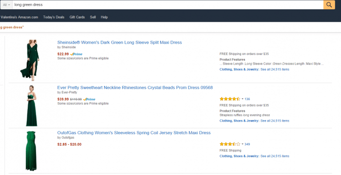Viewport: 341px width, 175px height.
Task: Open the 349 customer reviews link
Action: [247, 144]
